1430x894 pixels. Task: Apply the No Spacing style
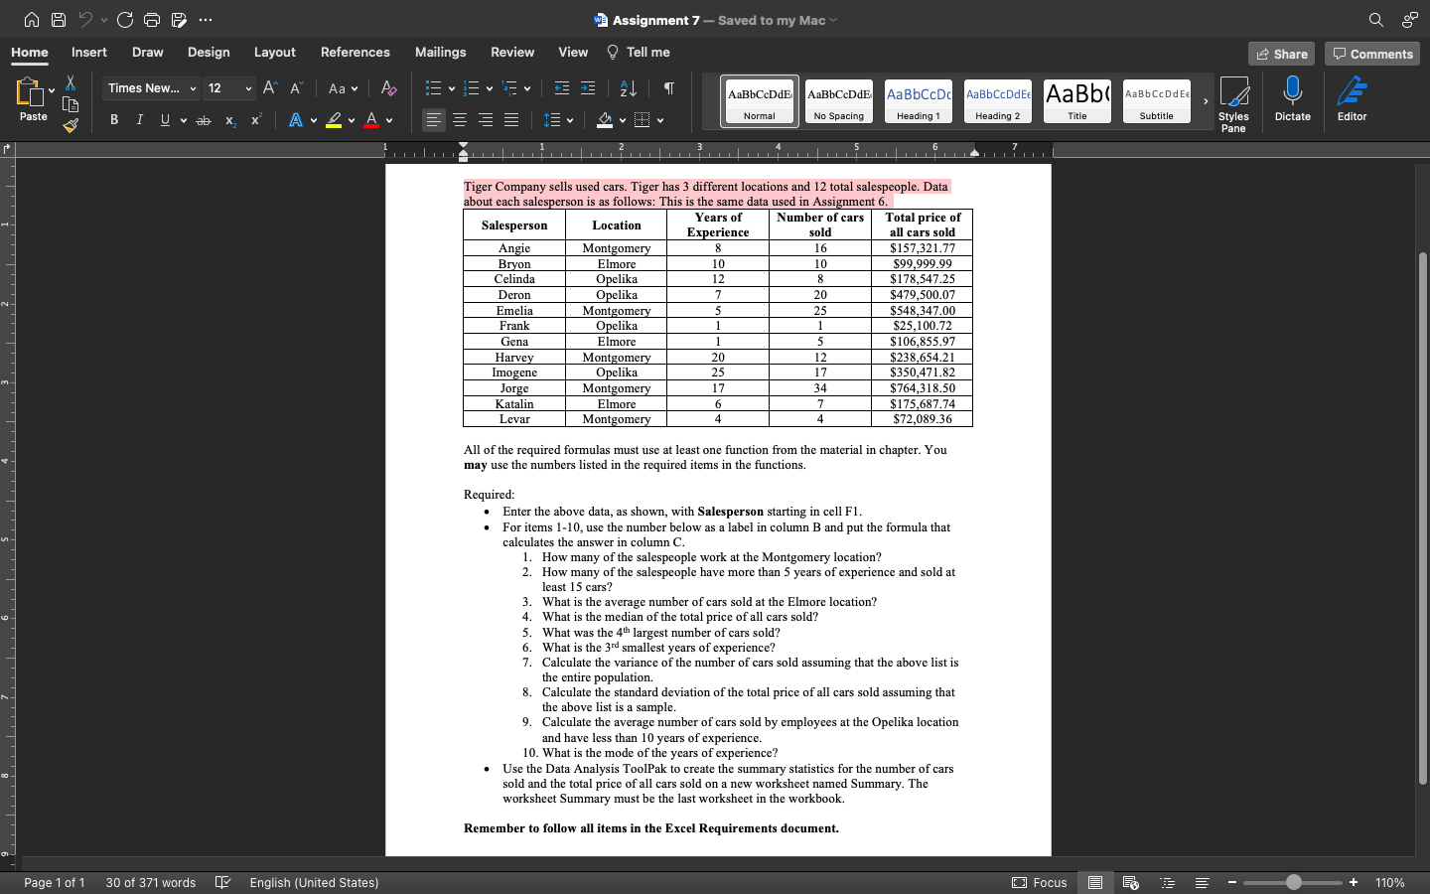point(839,101)
